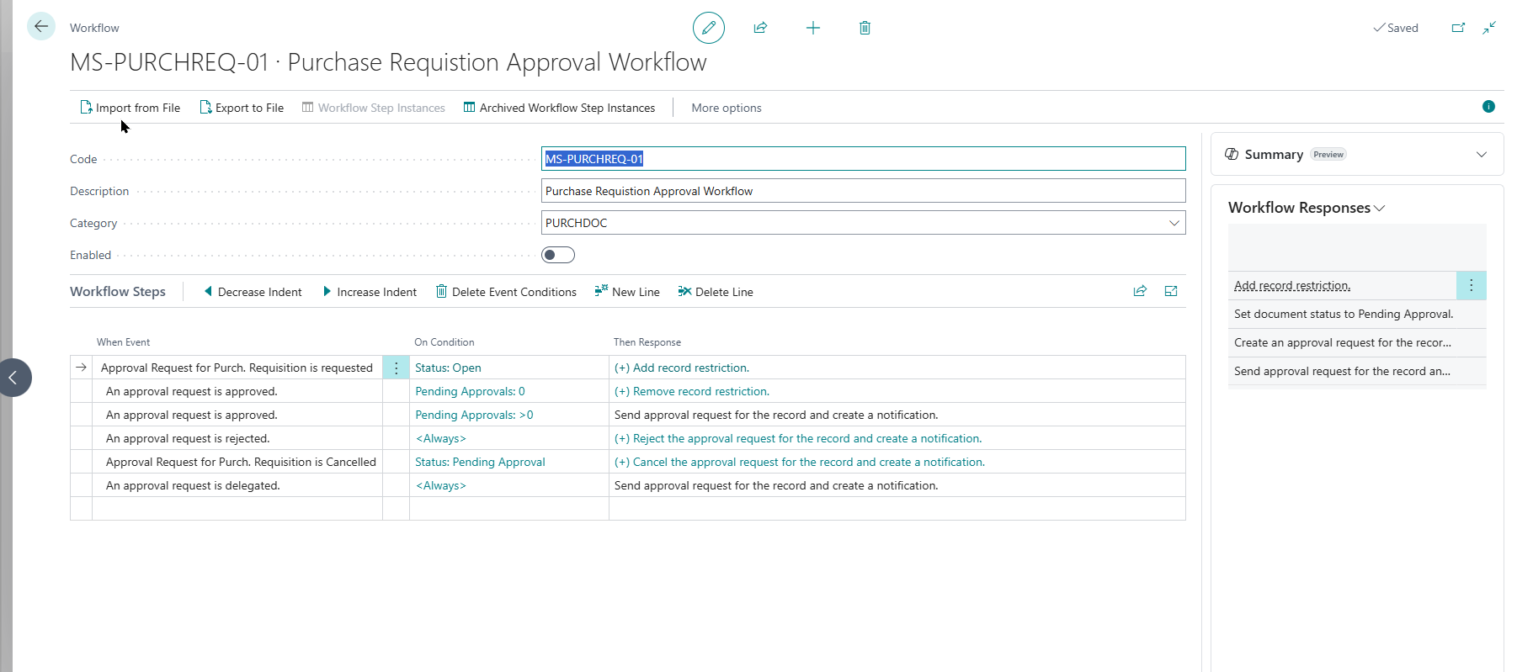This screenshot has width=1517, height=672.
Task: Click Import from File
Action: pos(130,108)
